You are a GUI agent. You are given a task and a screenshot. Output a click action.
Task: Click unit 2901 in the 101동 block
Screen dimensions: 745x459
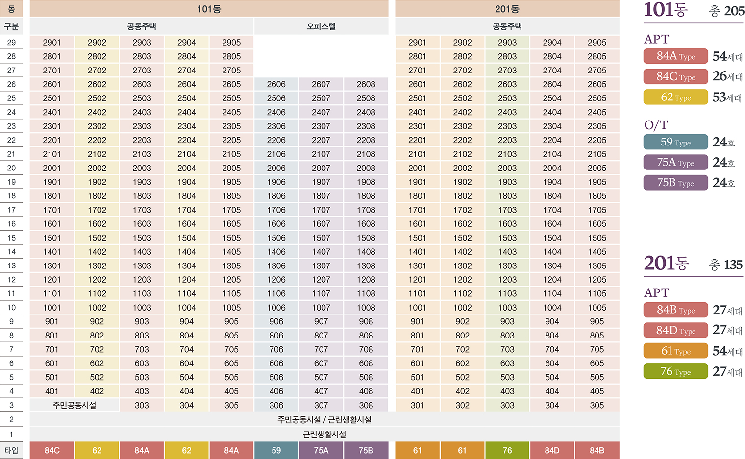pyautogui.click(x=52, y=43)
